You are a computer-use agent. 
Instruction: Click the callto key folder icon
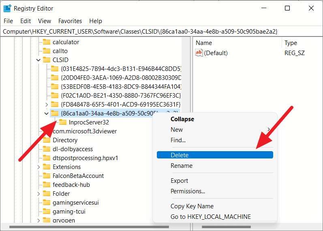tap(47, 51)
